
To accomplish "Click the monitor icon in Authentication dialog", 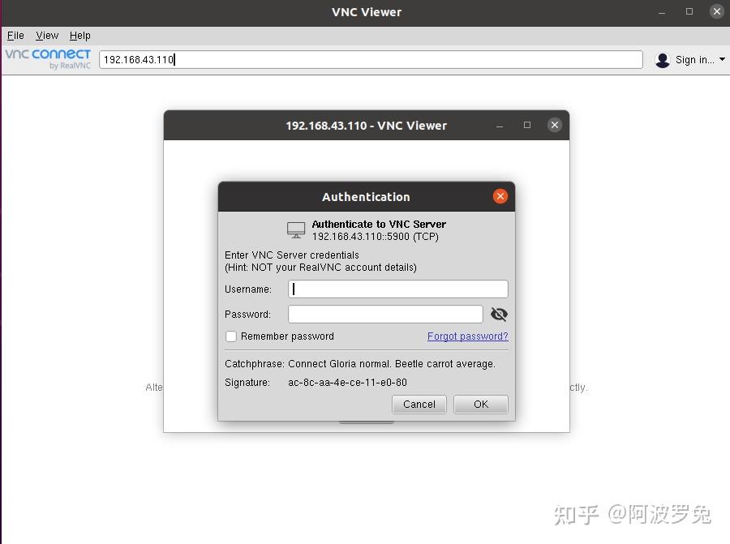I will pyautogui.click(x=294, y=229).
